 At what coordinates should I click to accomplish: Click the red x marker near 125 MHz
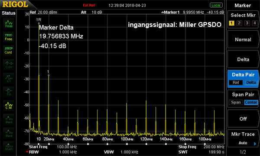click(153, 133)
